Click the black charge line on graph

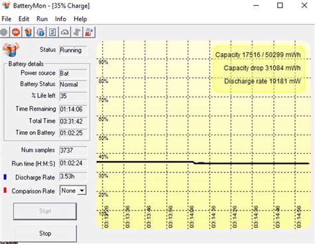click(x=203, y=163)
